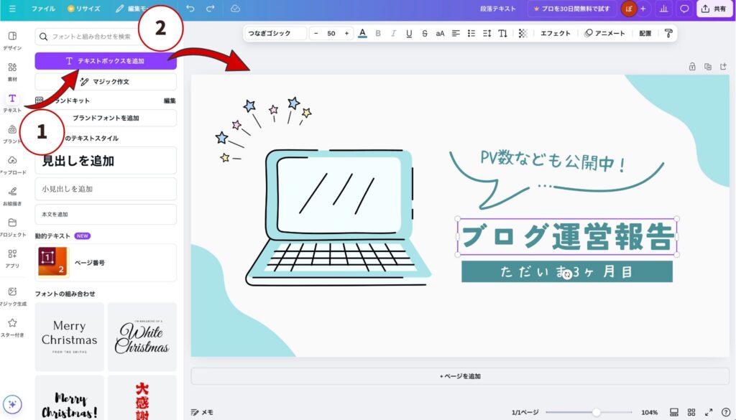Open the Canva assistant sparkle button
This screenshot has width=736, height=420.
tap(12, 404)
